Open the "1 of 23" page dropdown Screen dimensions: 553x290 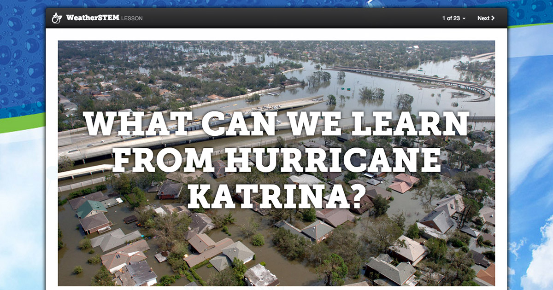tap(454, 18)
